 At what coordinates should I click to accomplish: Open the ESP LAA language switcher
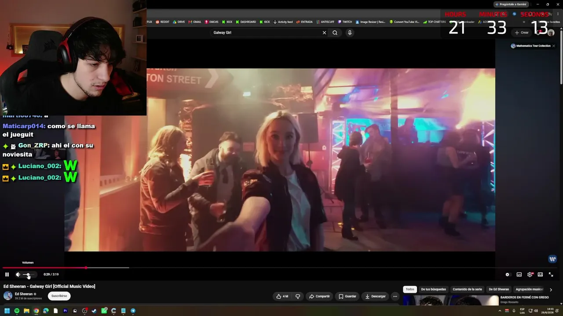[522, 311]
